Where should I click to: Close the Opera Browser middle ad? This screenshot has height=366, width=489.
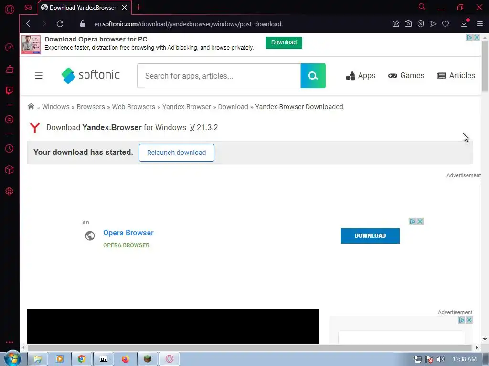[420, 221]
